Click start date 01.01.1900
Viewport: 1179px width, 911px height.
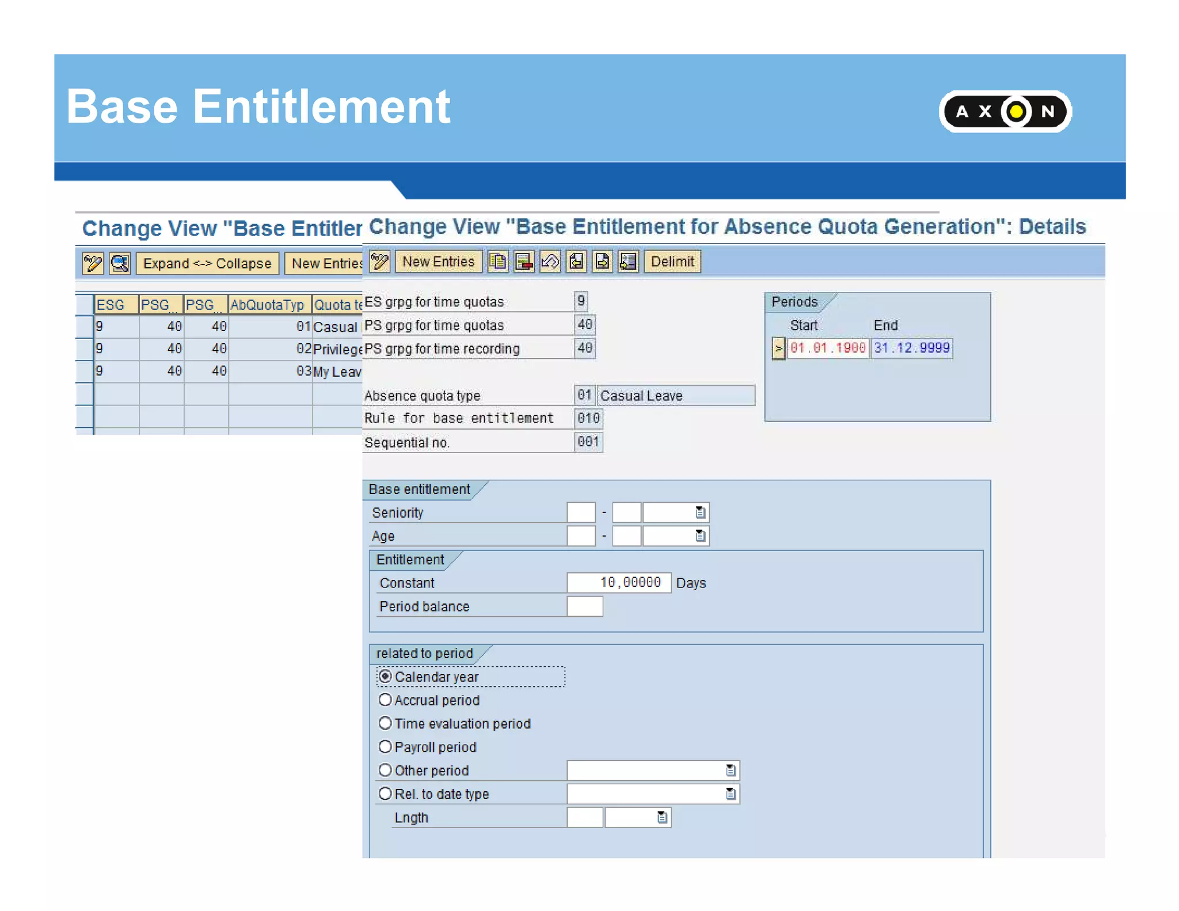click(x=828, y=348)
